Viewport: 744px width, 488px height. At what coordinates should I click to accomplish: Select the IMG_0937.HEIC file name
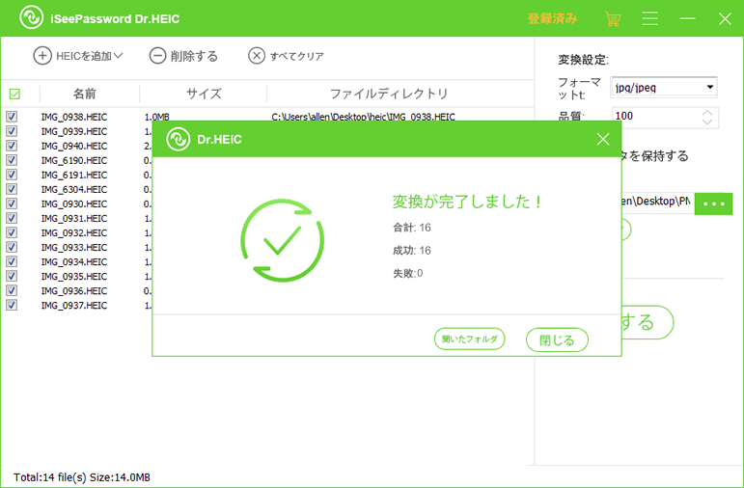point(74,306)
